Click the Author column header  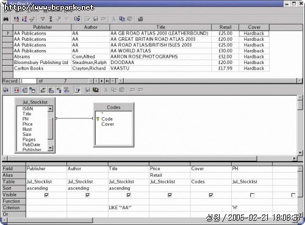90,27
